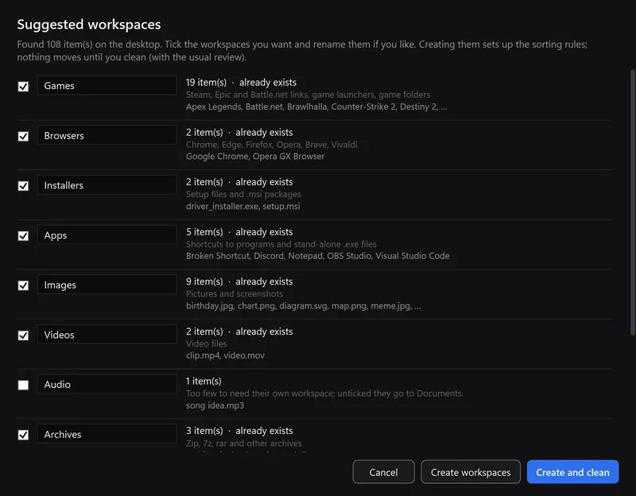
Task: Click Videos row '2 item(s) · already exists'
Action: [x=239, y=331]
